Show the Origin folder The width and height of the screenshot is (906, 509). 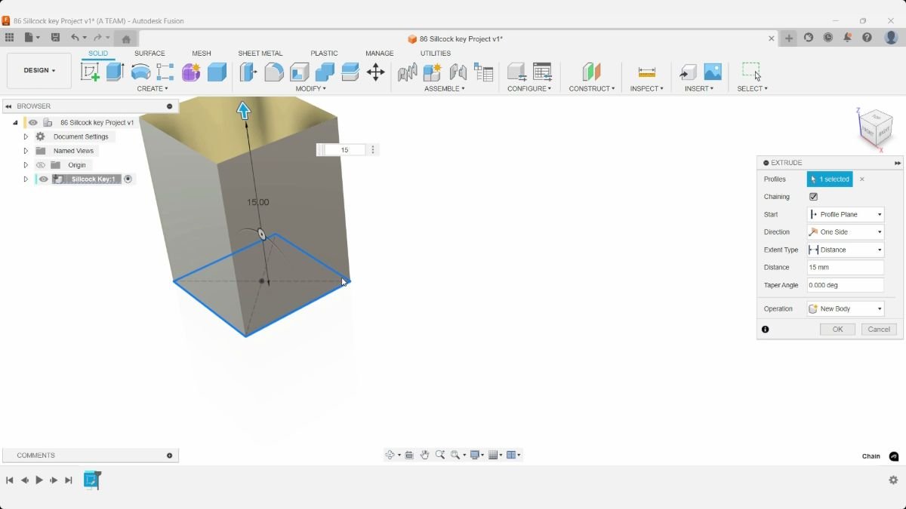coord(41,165)
